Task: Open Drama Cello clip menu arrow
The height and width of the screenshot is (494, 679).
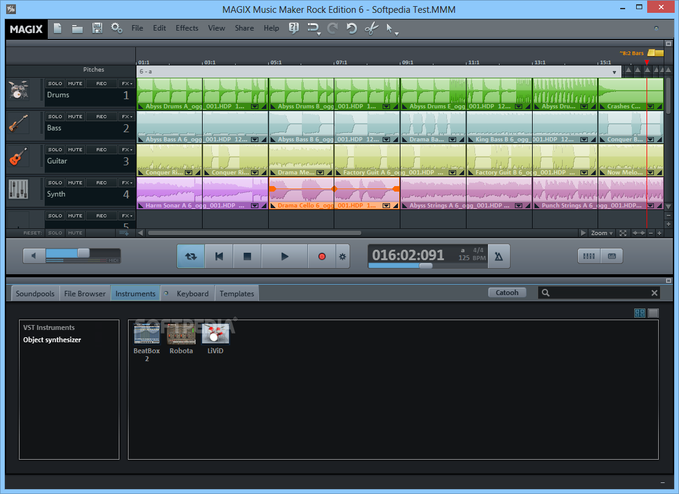Action: (386, 206)
